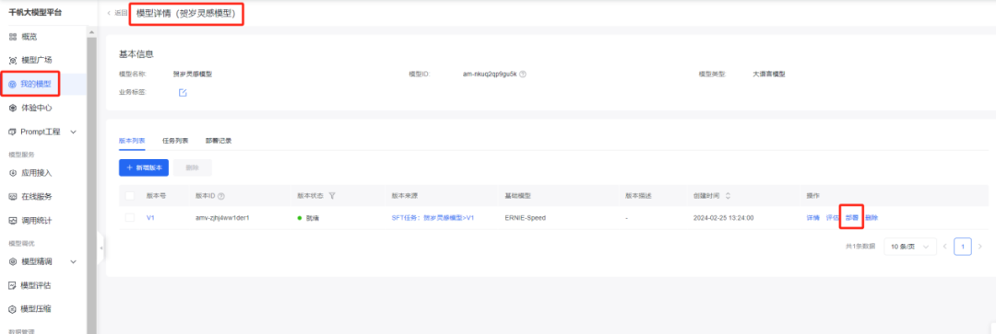Click the 体验中心 cube icon
Screen dimensions: 996x334
[x=13, y=108]
